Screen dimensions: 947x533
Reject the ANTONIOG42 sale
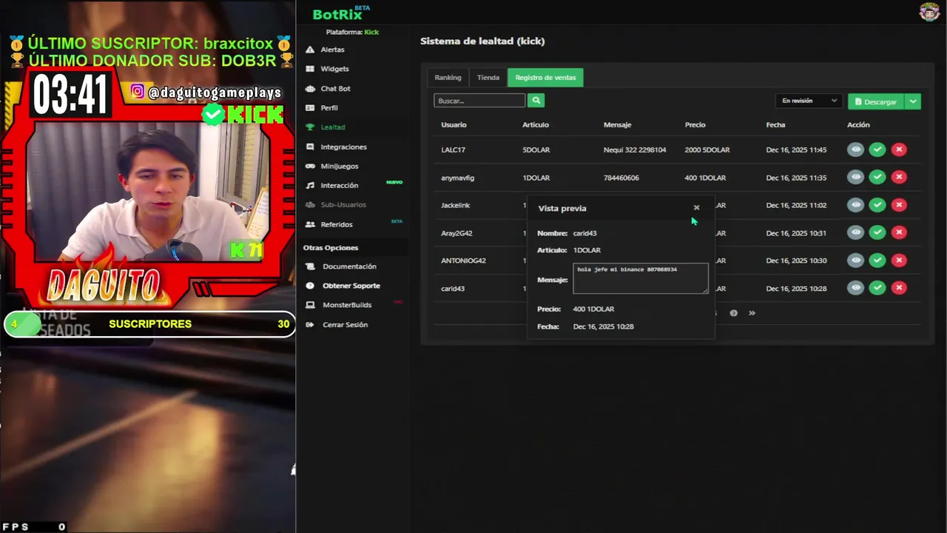pos(899,260)
